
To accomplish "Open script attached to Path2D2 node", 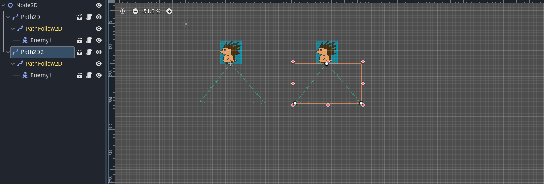I will (89, 52).
